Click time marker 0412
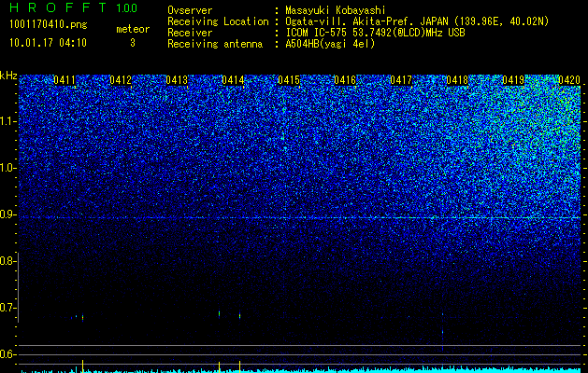 point(121,80)
